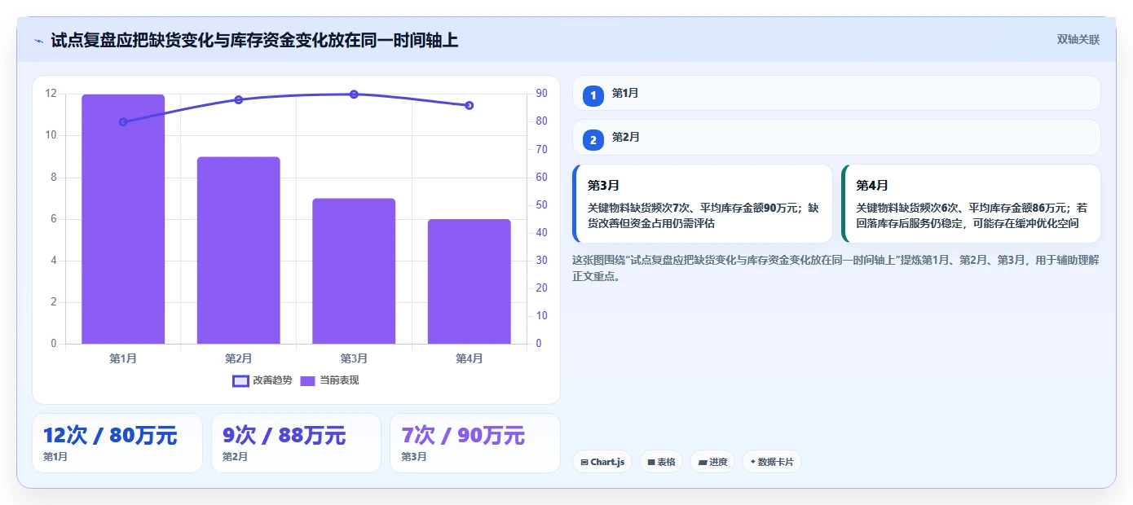Click the right-axis value 90
This screenshot has height=505, width=1133.
coord(541,94)
